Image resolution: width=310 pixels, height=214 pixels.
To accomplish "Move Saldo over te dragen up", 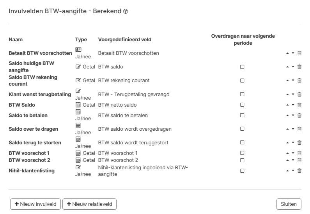I will click(x=288, y=129).
